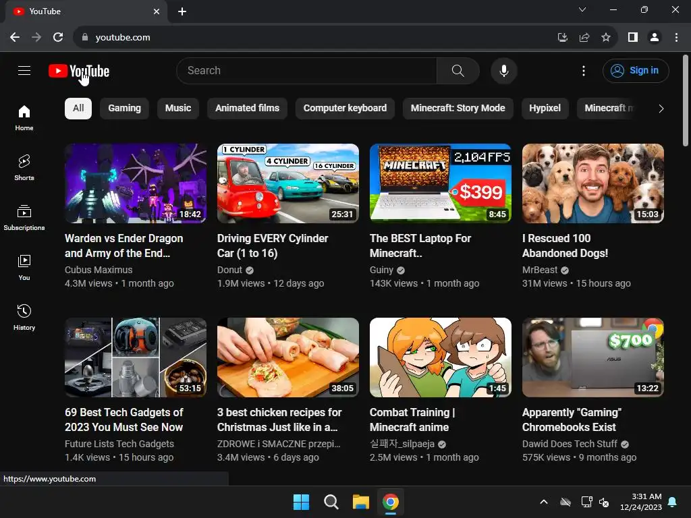
Task: Open the You section in sidebar
Action: pos(24,267)
